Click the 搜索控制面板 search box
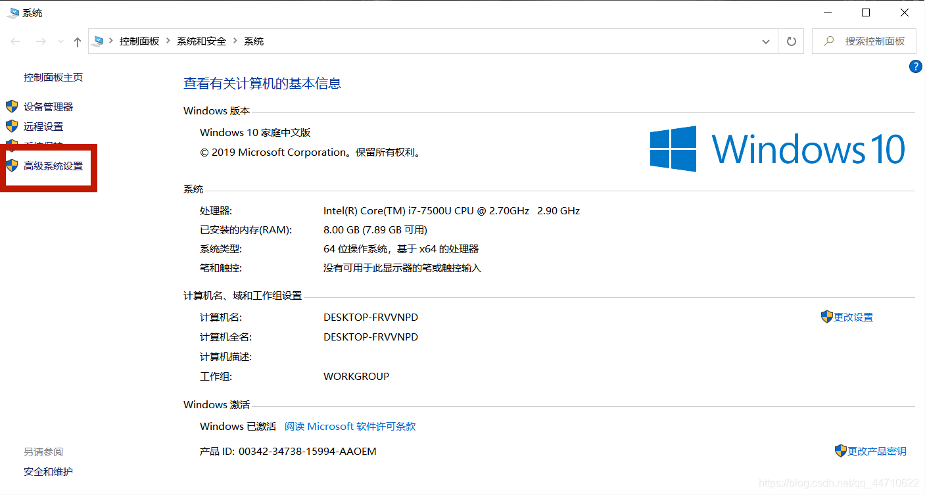The height and width of the screenshot is (495, 925). (863, 41)
